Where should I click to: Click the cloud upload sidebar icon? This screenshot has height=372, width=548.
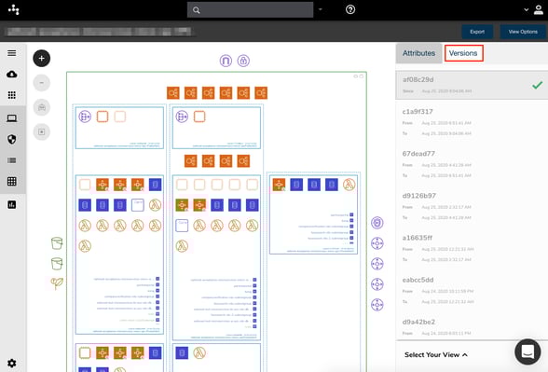[12, 75]
